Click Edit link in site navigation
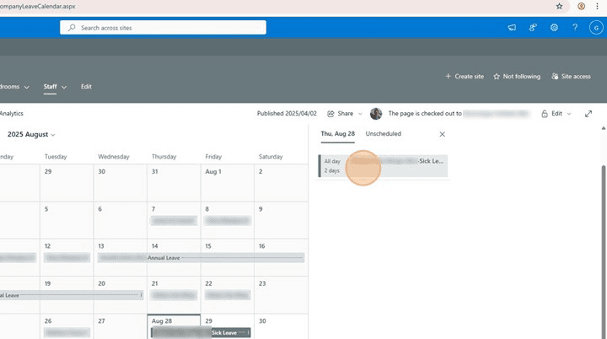The height and width of the screenshot is (339, 607). [86, 87]
